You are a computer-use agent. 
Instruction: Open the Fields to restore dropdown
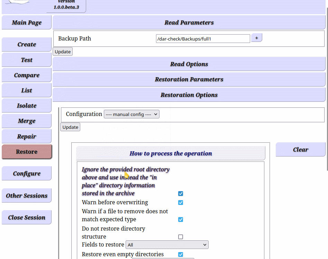pyautogui.click(x=167, y=245)
